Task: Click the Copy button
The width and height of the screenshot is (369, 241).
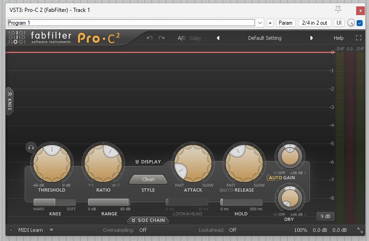Action: pos(195,38)
